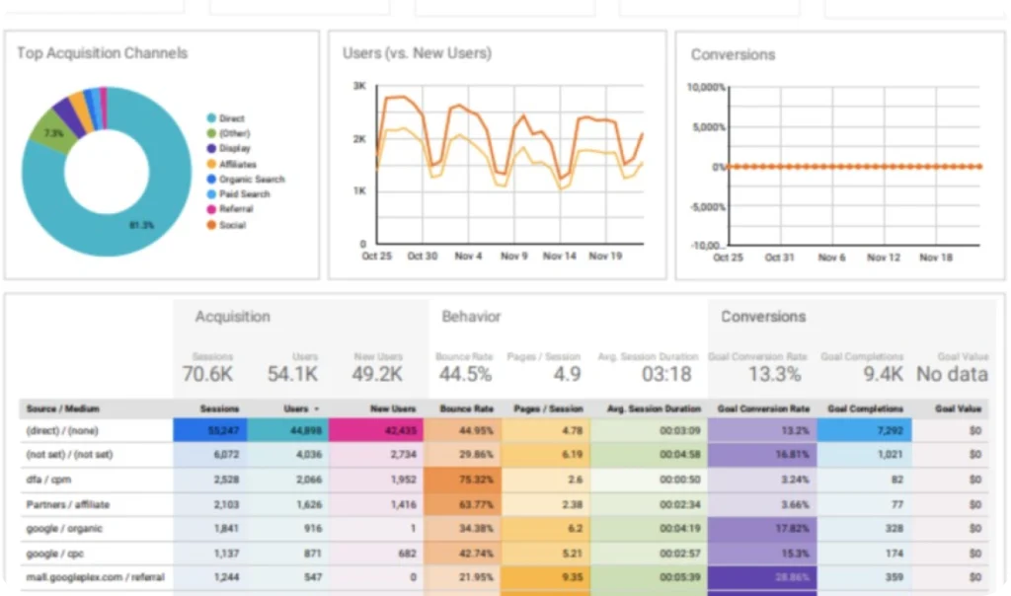Select the (Other) legend entry

coord(234,133)
